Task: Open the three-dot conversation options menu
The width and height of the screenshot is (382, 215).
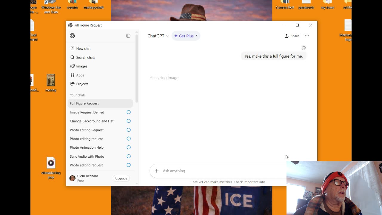Action: point(307,36)
